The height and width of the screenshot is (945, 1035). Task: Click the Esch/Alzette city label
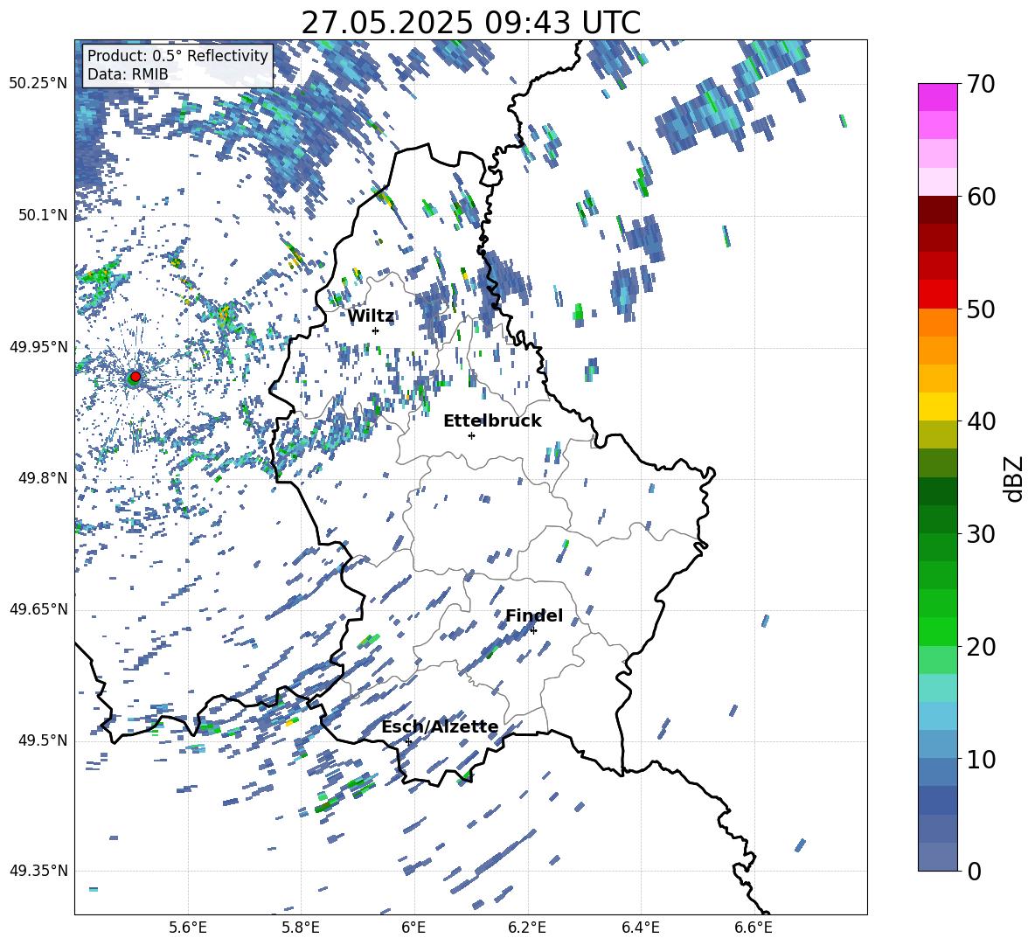[x=440, y=726]
